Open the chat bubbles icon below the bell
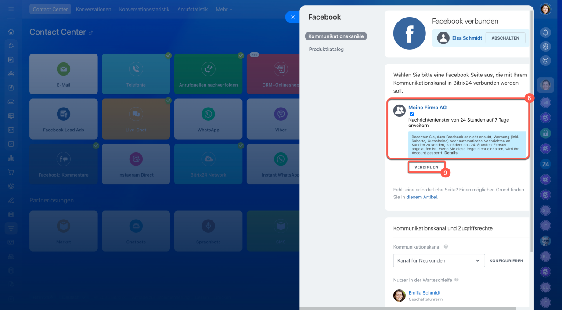This screenshot has height=310, width=562. [545, 61]
